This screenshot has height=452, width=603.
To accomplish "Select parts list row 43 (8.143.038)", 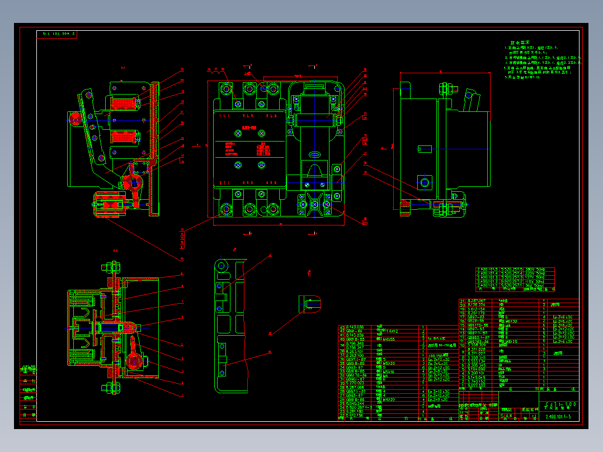I will (x=398, y=327).
